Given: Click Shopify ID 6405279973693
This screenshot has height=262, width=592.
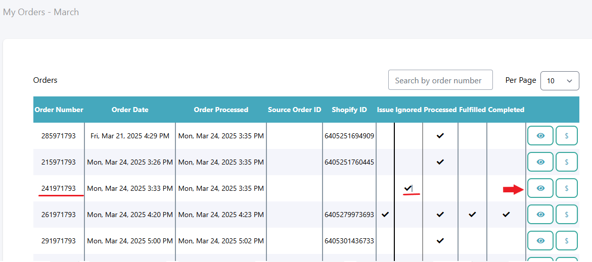Looking at the screenshot, I should point(349,215).
